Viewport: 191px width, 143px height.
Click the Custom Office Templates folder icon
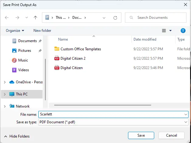tap(57, 49)
